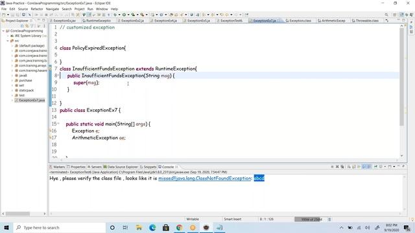Open the Debug button dropdown arrow
The width and height of the screenshot is (415, 233).
click(x=119, y=14)
